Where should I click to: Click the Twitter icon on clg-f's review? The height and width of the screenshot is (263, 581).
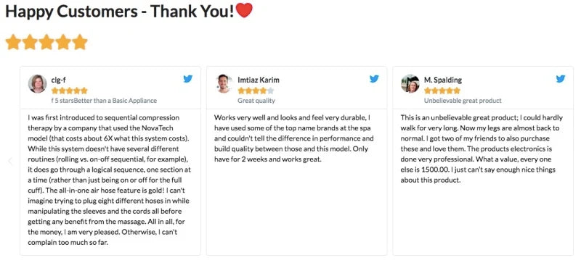pos(188,78)
